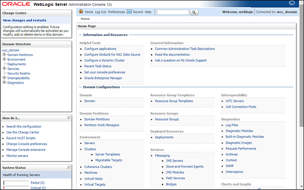The height and width of the screenshot is (190, 304).
Task: Select Security Realms in Domain Structure
Action: tap(19, 73)
